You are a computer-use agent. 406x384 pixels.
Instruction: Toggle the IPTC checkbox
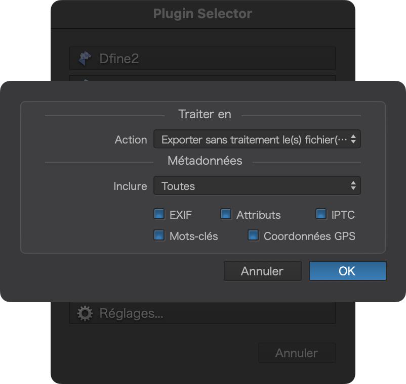(321, 214)
